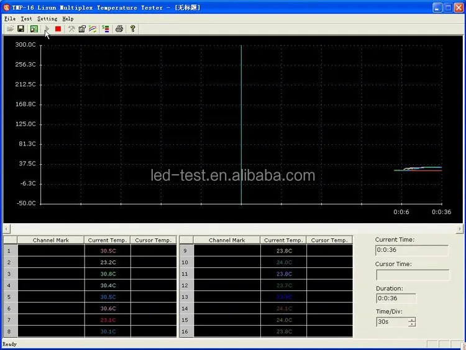Click the hammer tools settings icon
The image size is (466, 350).
point(71,29)
